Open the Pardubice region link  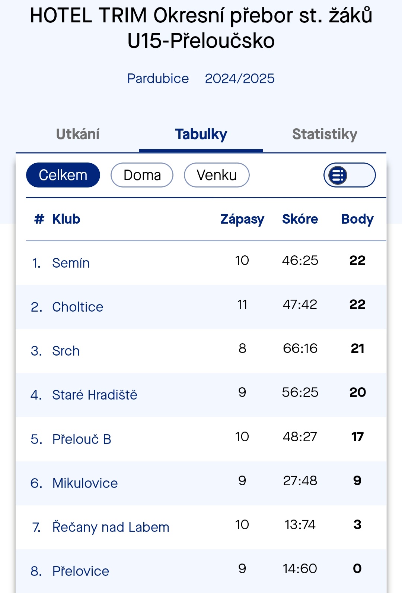pos(158,79)
